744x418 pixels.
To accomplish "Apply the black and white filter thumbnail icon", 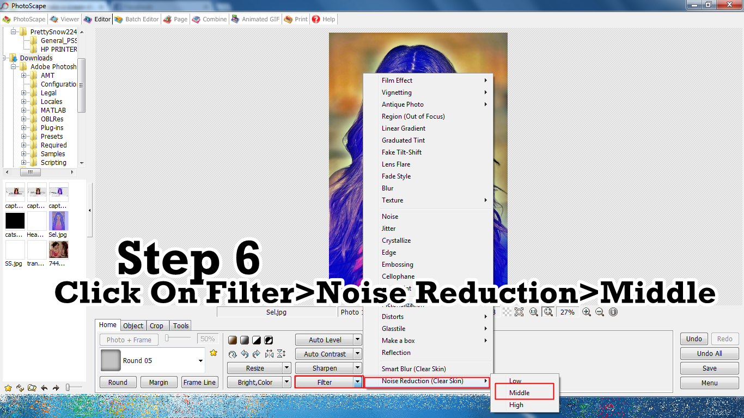I will 257,340.
